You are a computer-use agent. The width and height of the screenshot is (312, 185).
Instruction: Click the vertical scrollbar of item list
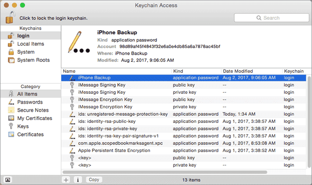pyautogui.click(x=309, y=122)
